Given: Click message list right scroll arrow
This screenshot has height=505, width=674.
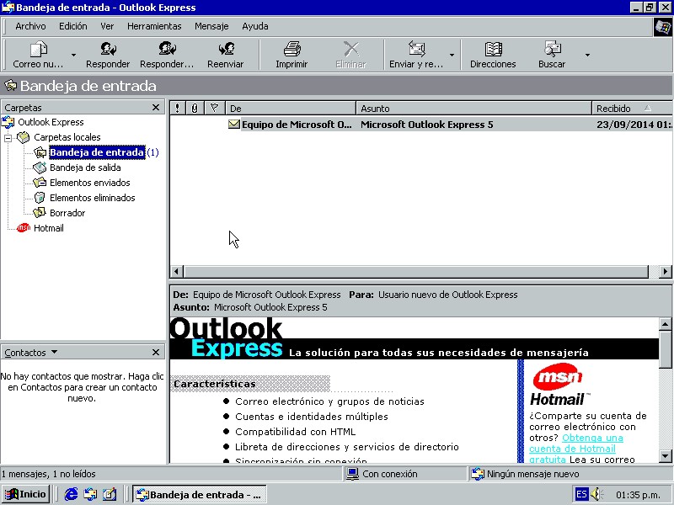Looking at the screenshot, I should [665, 271].
